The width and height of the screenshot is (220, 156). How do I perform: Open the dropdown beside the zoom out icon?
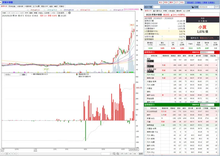(x=111, y=154)
